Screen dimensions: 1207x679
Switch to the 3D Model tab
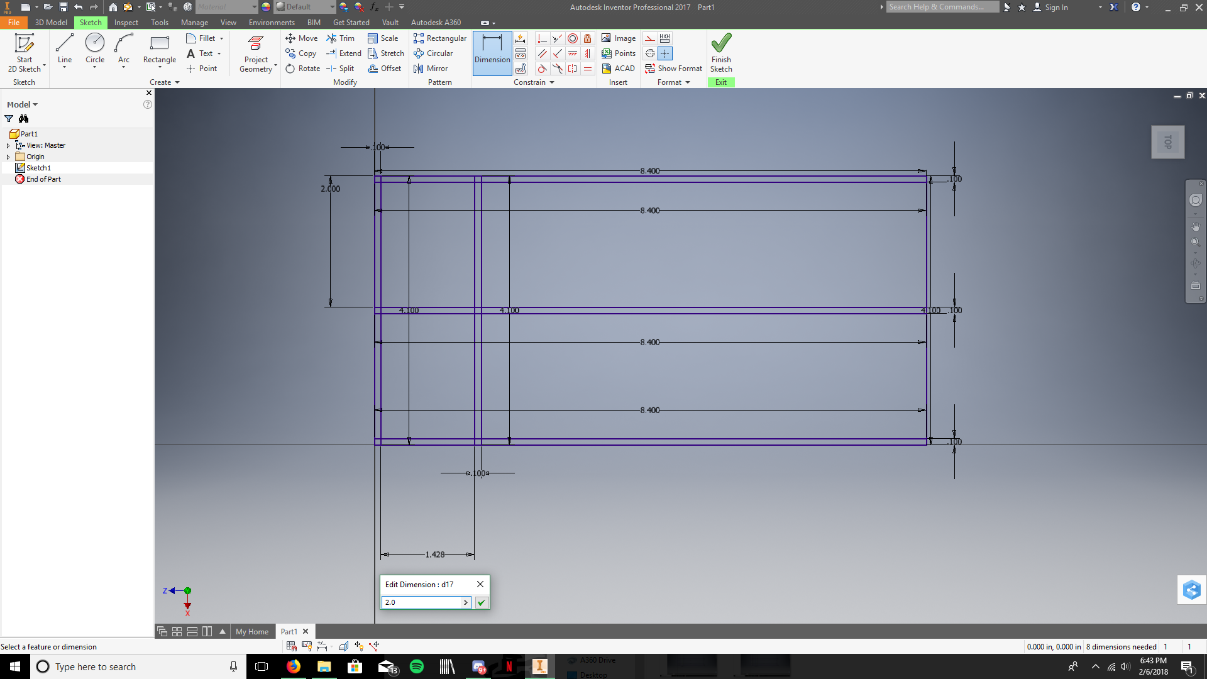pos(50,23)
